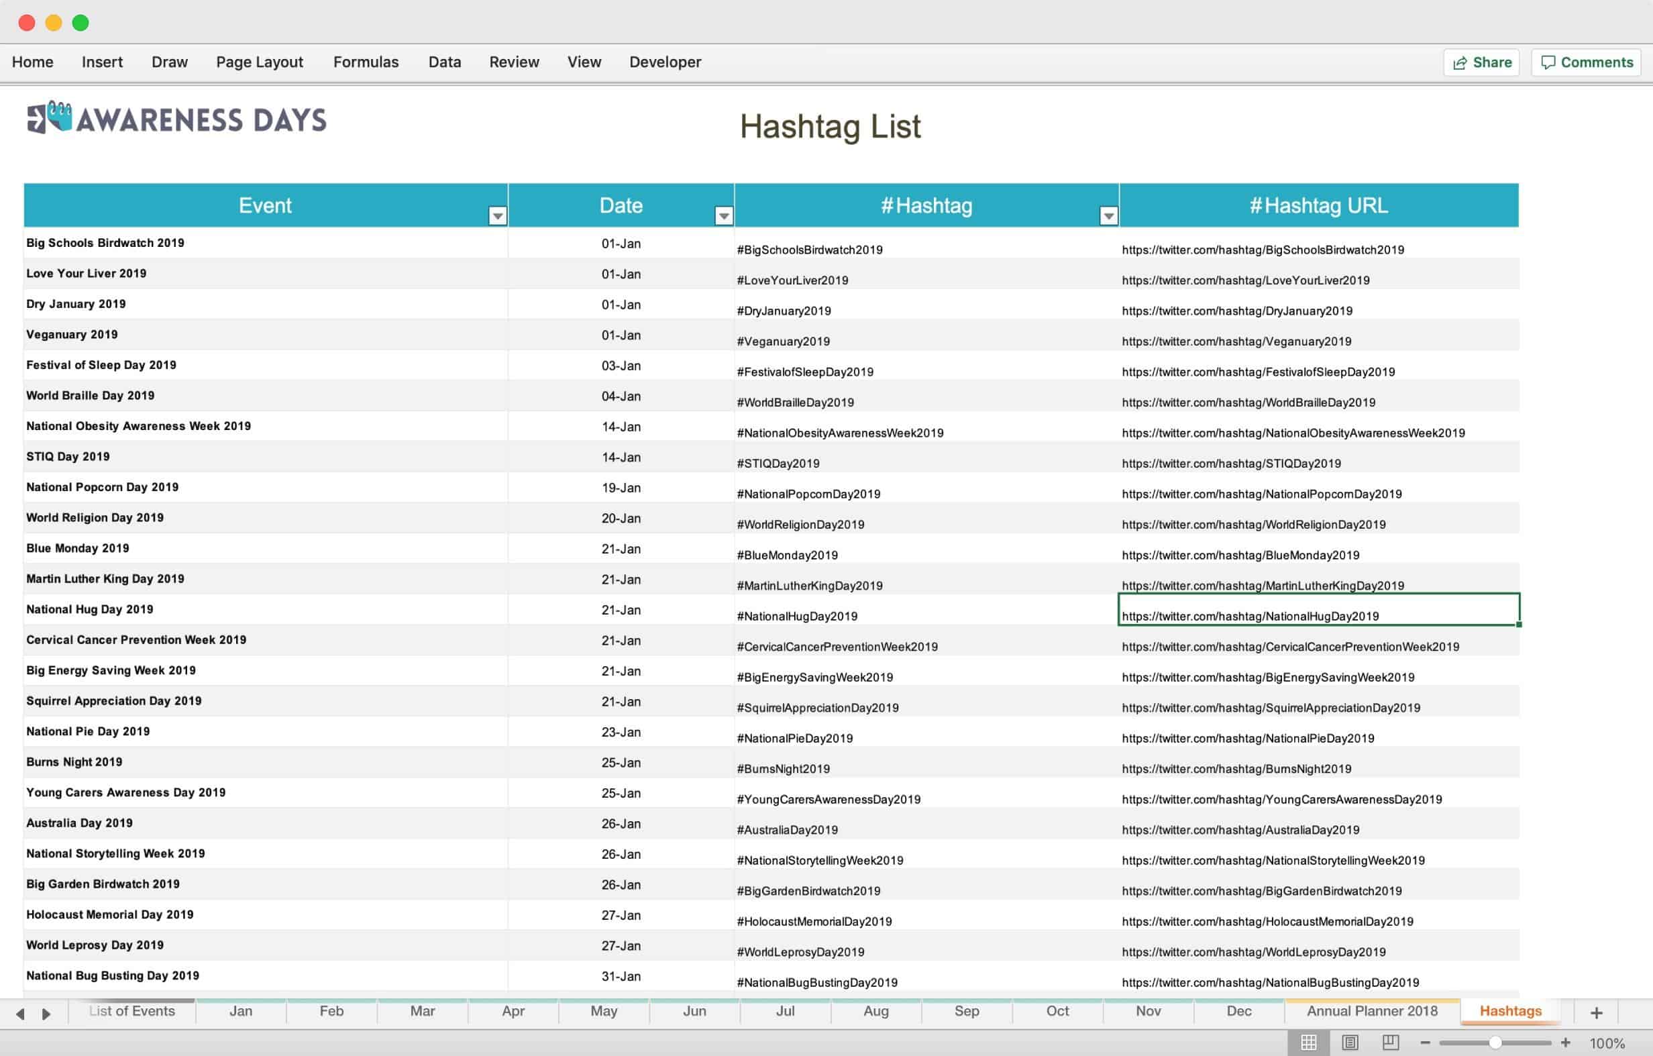
Task: Open the Draw ribbon tab
Action: pos(170,62)
